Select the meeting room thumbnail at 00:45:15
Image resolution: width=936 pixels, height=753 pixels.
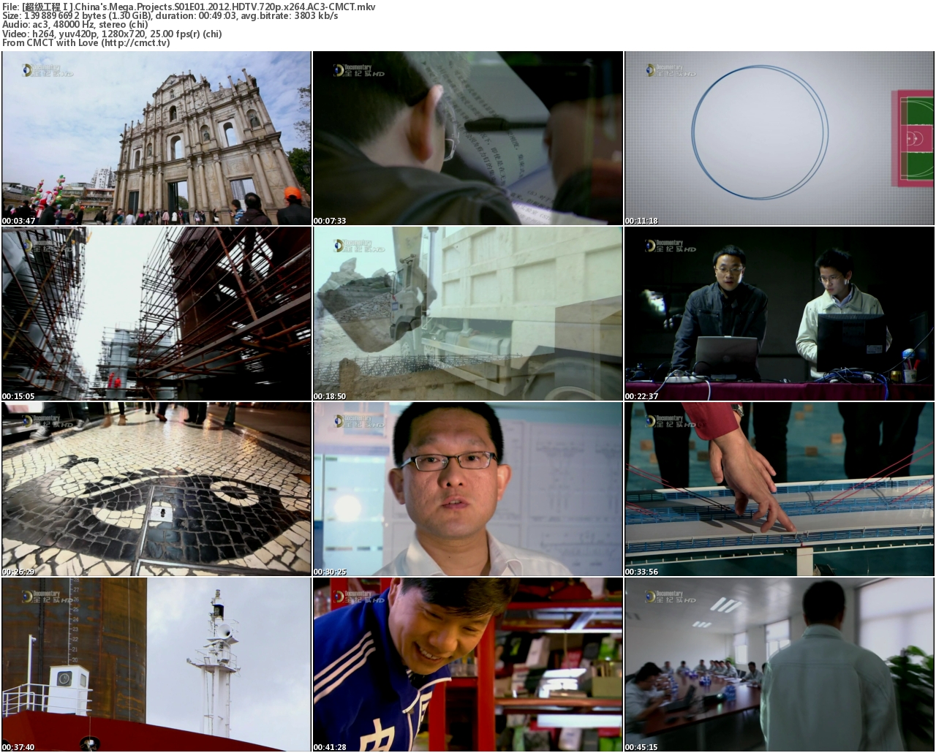click(779, 665)
